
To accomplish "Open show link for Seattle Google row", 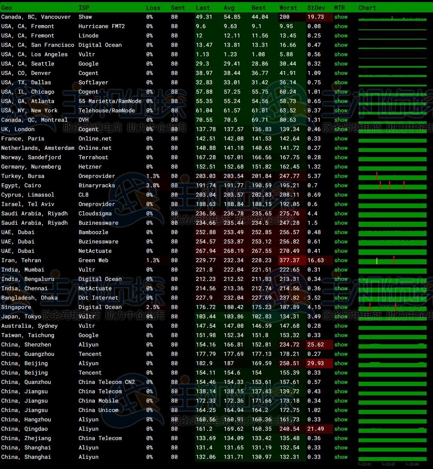I will point(341,64).
